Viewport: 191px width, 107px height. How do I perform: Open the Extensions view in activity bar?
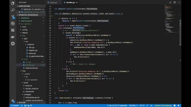click(x=13, y=30)
